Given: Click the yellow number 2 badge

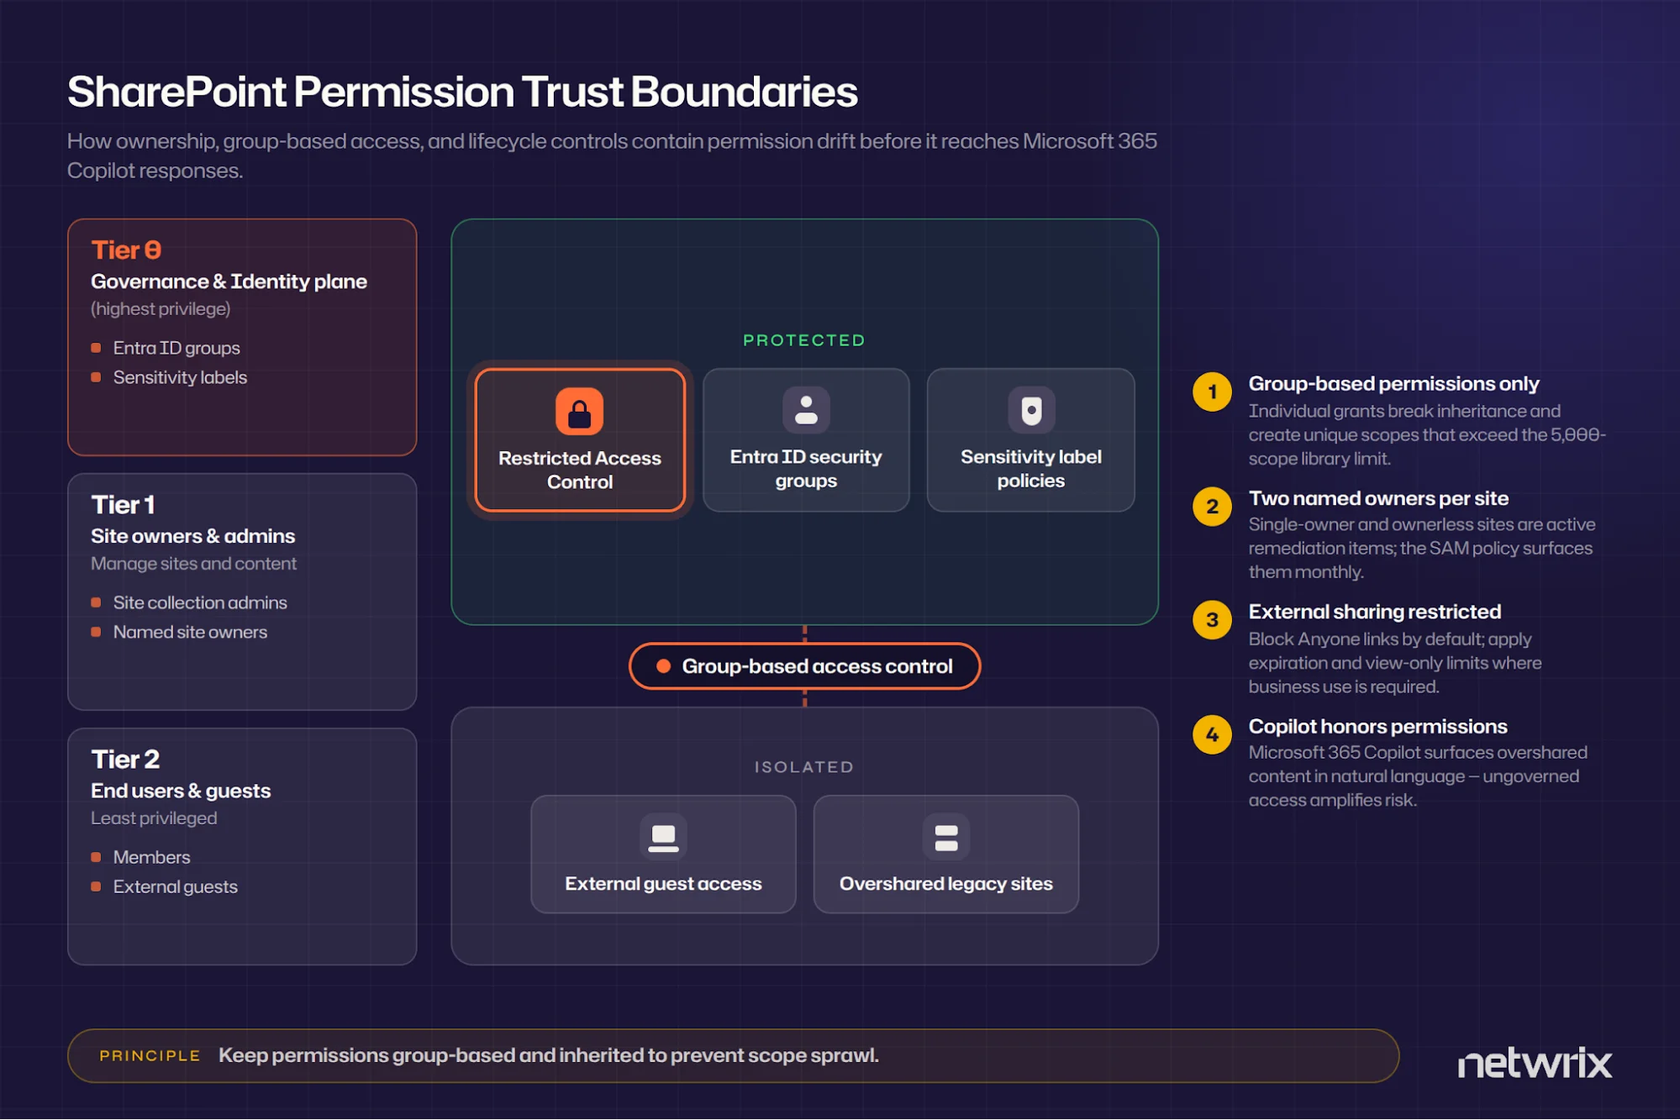Looking at the screenshot, I should tap(1212, 507).
